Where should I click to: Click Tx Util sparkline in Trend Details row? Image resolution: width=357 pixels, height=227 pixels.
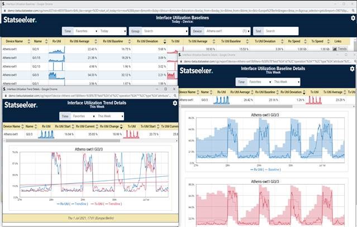pos(131,134)
